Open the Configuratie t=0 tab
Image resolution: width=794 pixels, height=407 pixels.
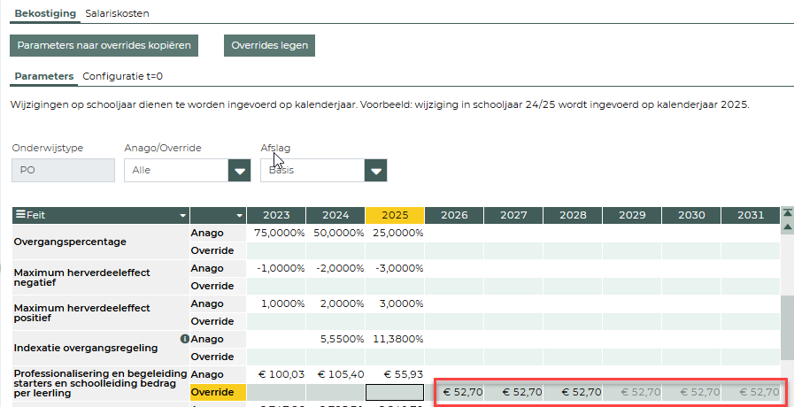tap(122, 76)
